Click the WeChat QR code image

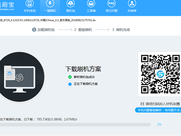(160, 74)
